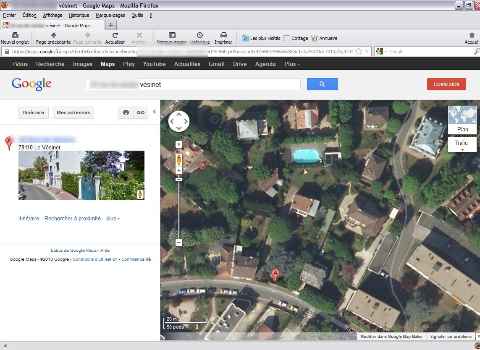Open Mes adresses

73,112
